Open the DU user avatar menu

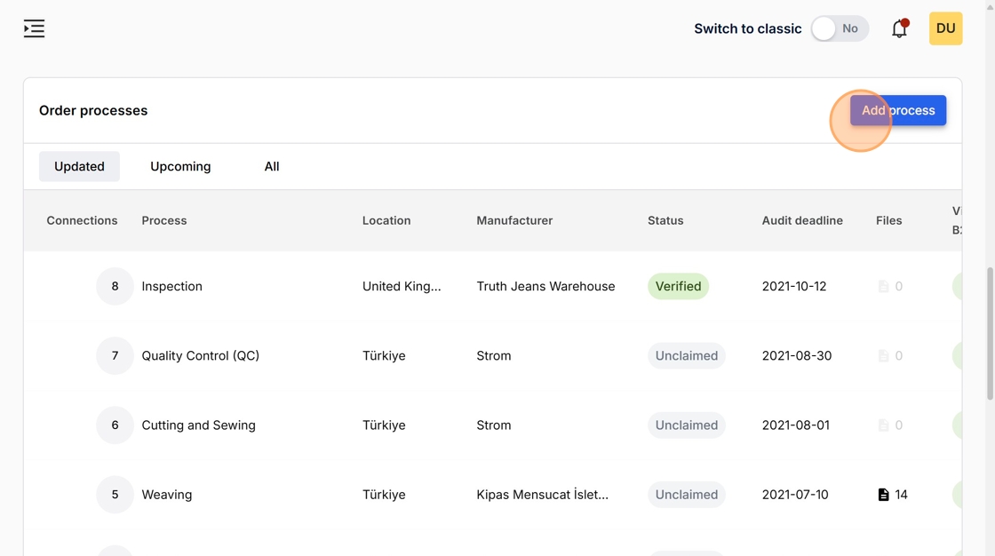point(945,28)
